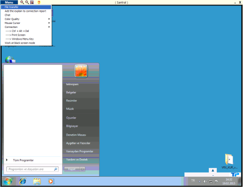Select the VRX_KUR_v... folder icon
Screen dimensions: 243x187
(229, 161)
